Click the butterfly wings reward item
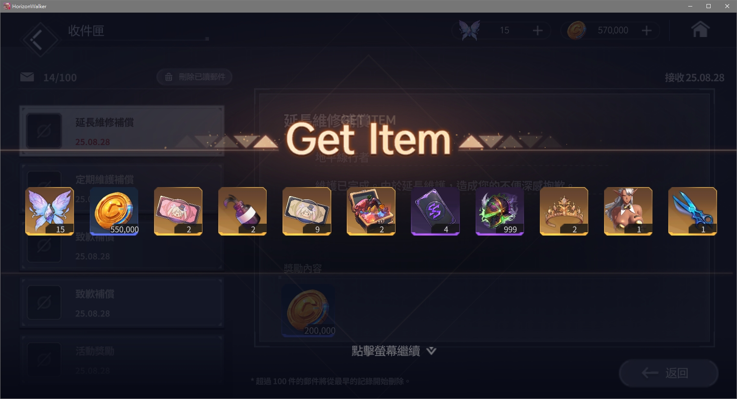The height and width of the screenshot is (399, 737). coord(50,211)
